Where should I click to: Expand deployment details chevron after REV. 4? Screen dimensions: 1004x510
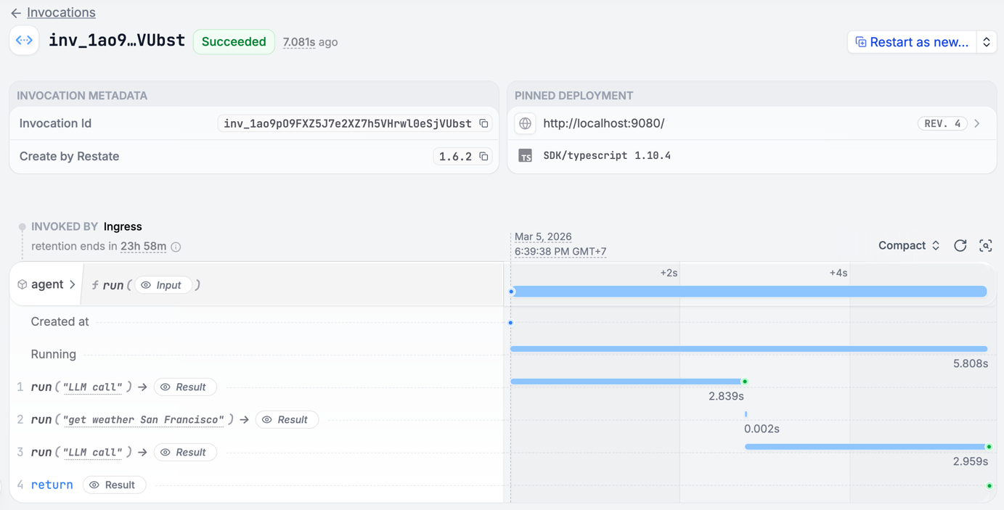click(x=978, y=123)
